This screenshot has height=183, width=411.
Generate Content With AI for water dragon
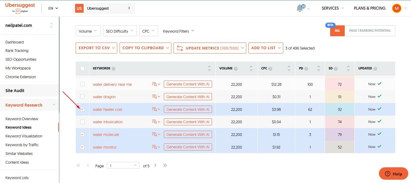pyautogui.click(x=188, y=97)
